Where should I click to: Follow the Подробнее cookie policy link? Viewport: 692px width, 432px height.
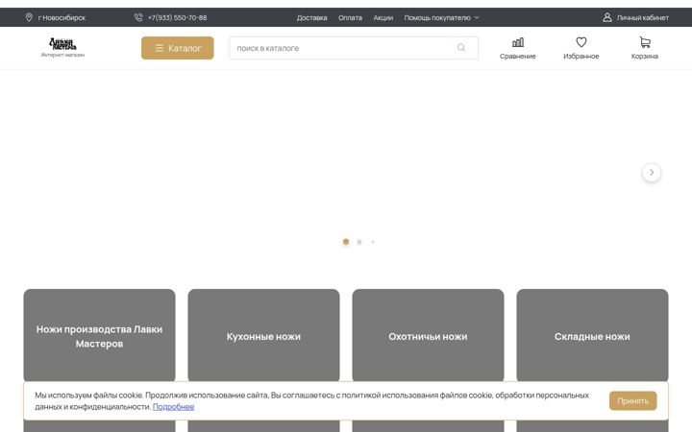click(x=173, y=406)
